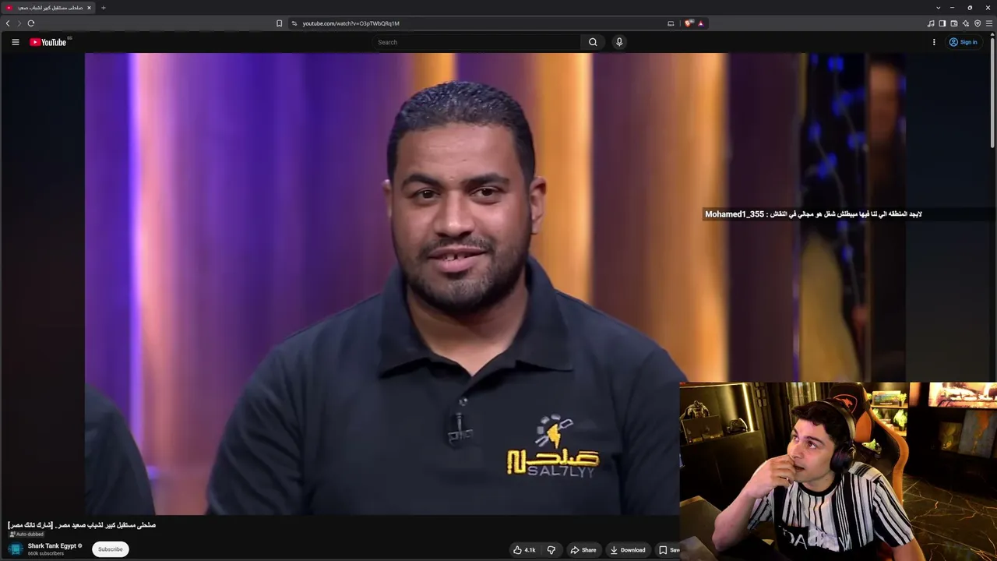Screen dimensions: 997x561
Task: Select the youtube.com URL in address bar
Action: coord(351,23)
